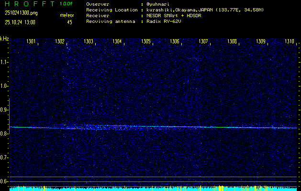This screenshot has width=301, height=191.
Task: Pick the 1307 time marker
Action: coord(203,42)
